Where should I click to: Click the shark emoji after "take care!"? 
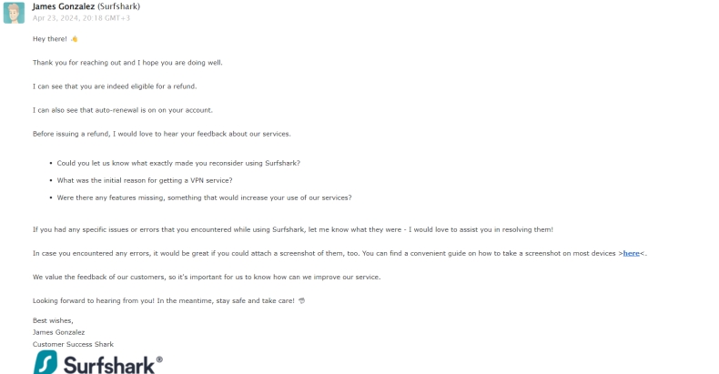pyautogui.click(x=302, y=300)
